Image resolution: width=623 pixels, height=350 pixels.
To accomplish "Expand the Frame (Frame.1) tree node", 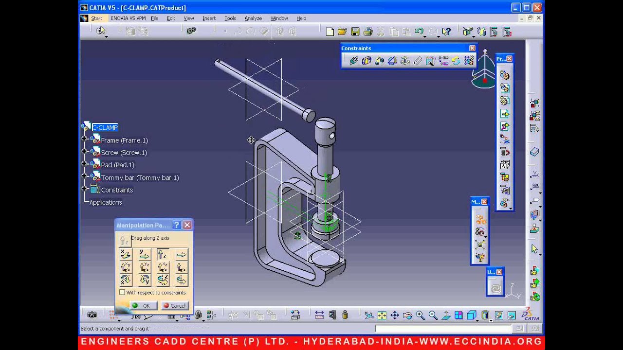I will click(84, 139).
